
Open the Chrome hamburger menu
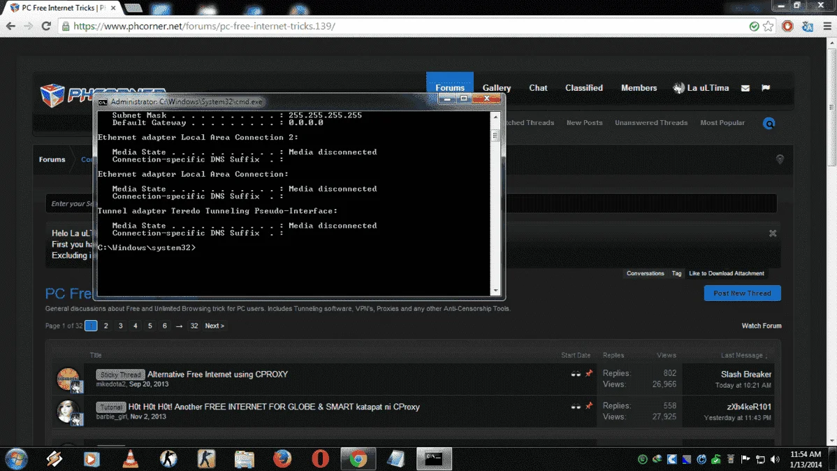pyautogui.click(x=827, y=26)
